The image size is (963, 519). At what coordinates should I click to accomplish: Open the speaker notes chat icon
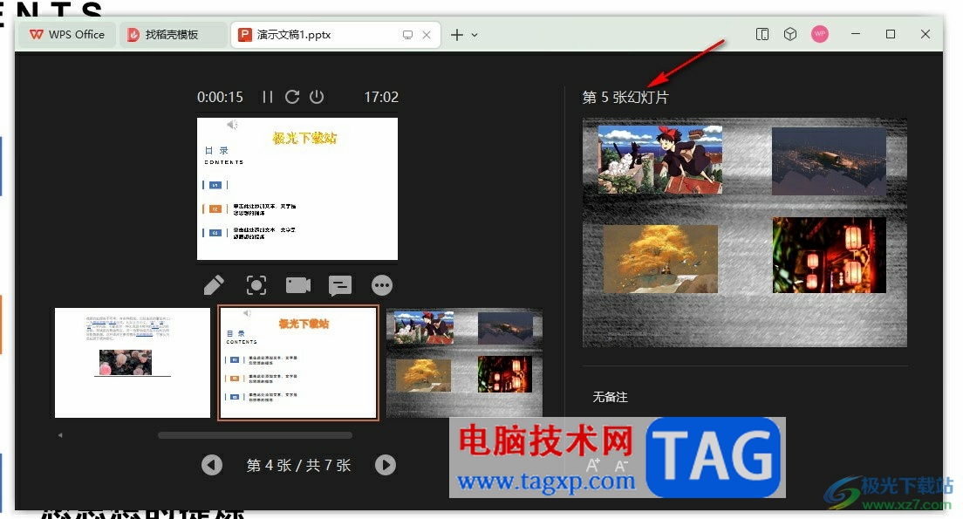pyautogui.click(x=339, y=285)
